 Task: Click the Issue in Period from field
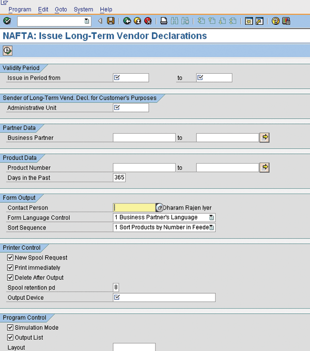point(131,77)
